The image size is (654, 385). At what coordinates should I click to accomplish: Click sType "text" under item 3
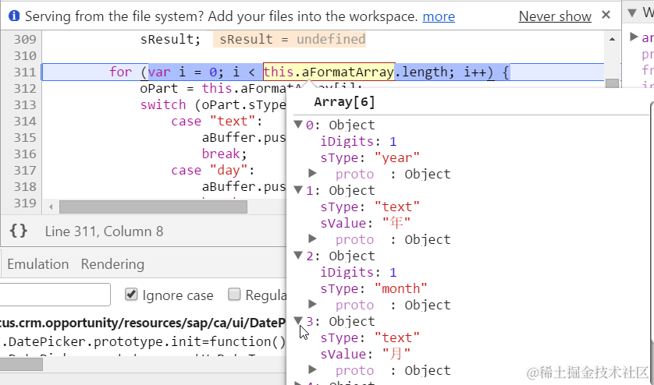(370, 338)
